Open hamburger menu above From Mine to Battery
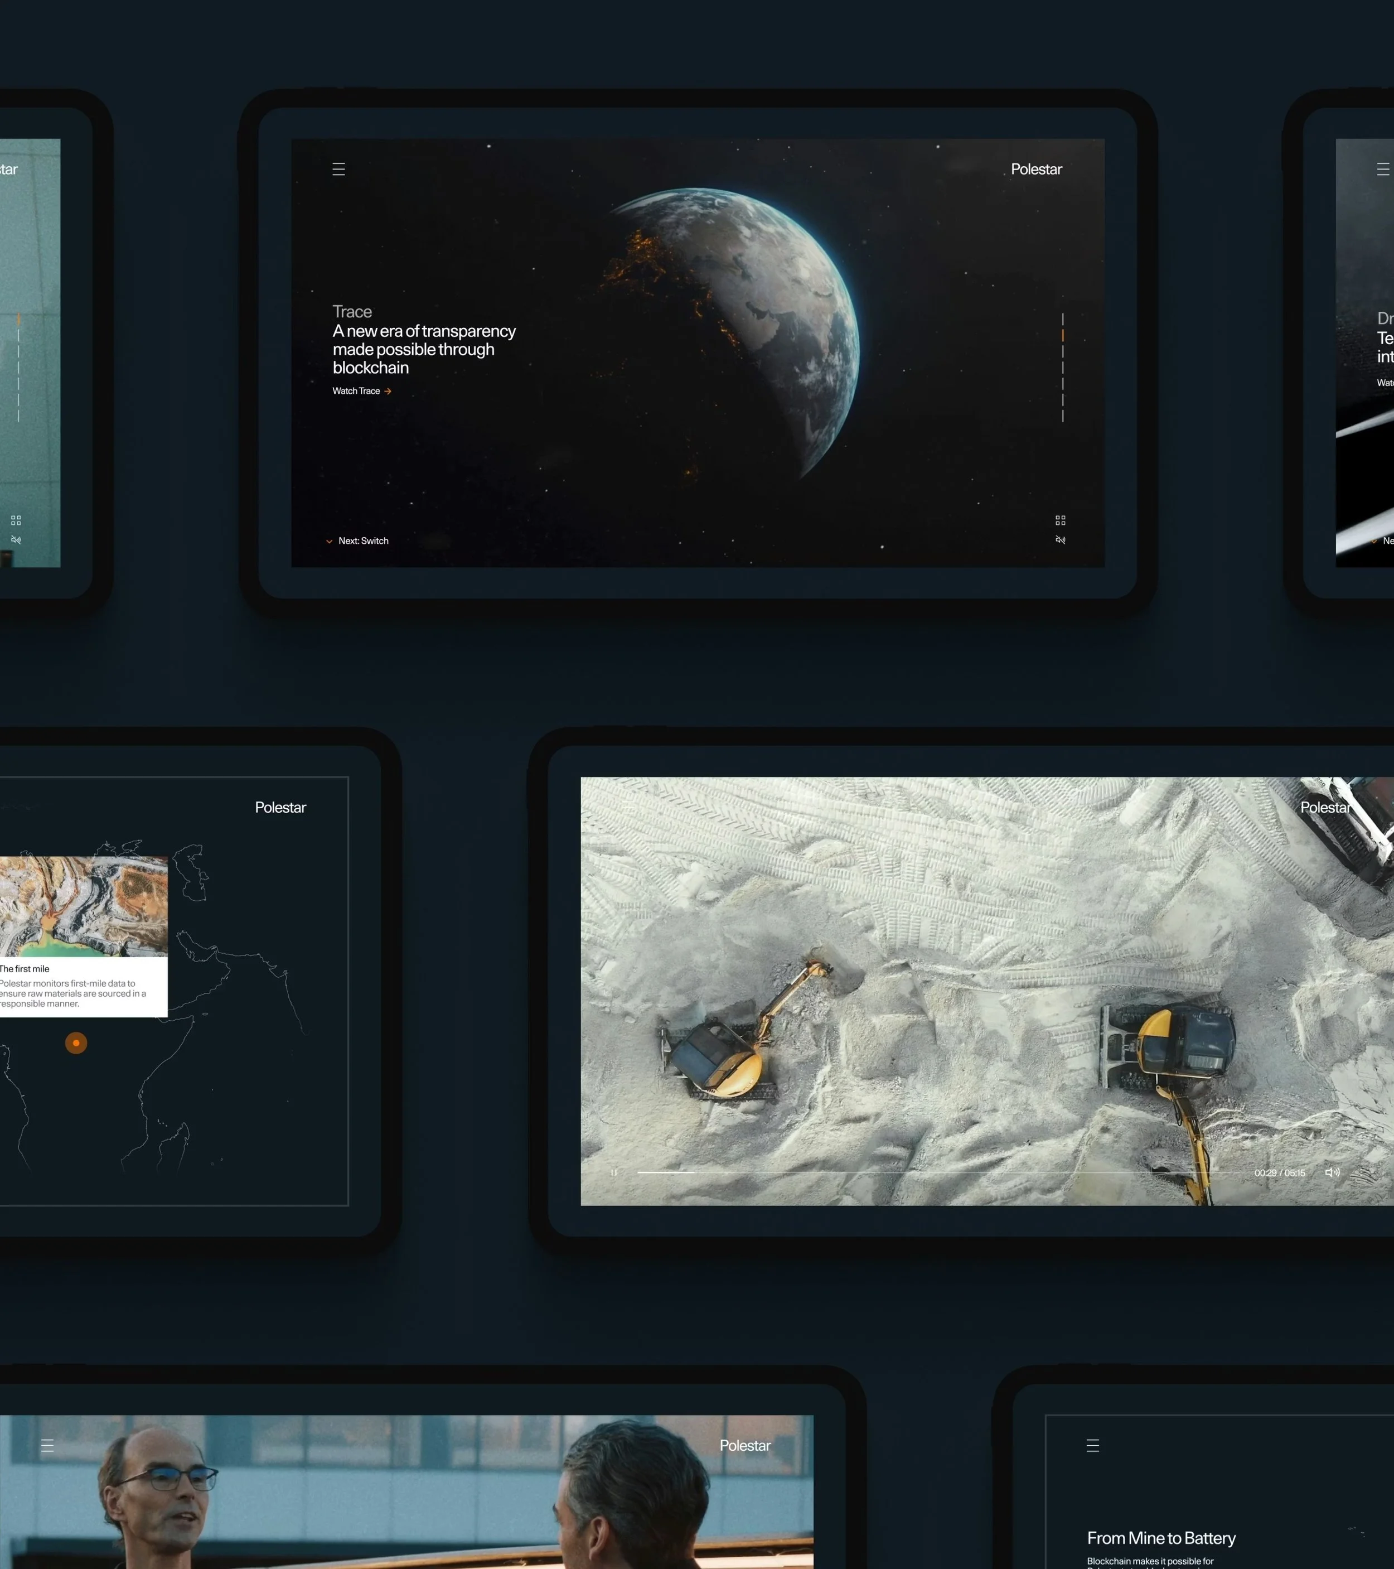Viewport: 1394px width, 1569px height. click(1093, 1445)
